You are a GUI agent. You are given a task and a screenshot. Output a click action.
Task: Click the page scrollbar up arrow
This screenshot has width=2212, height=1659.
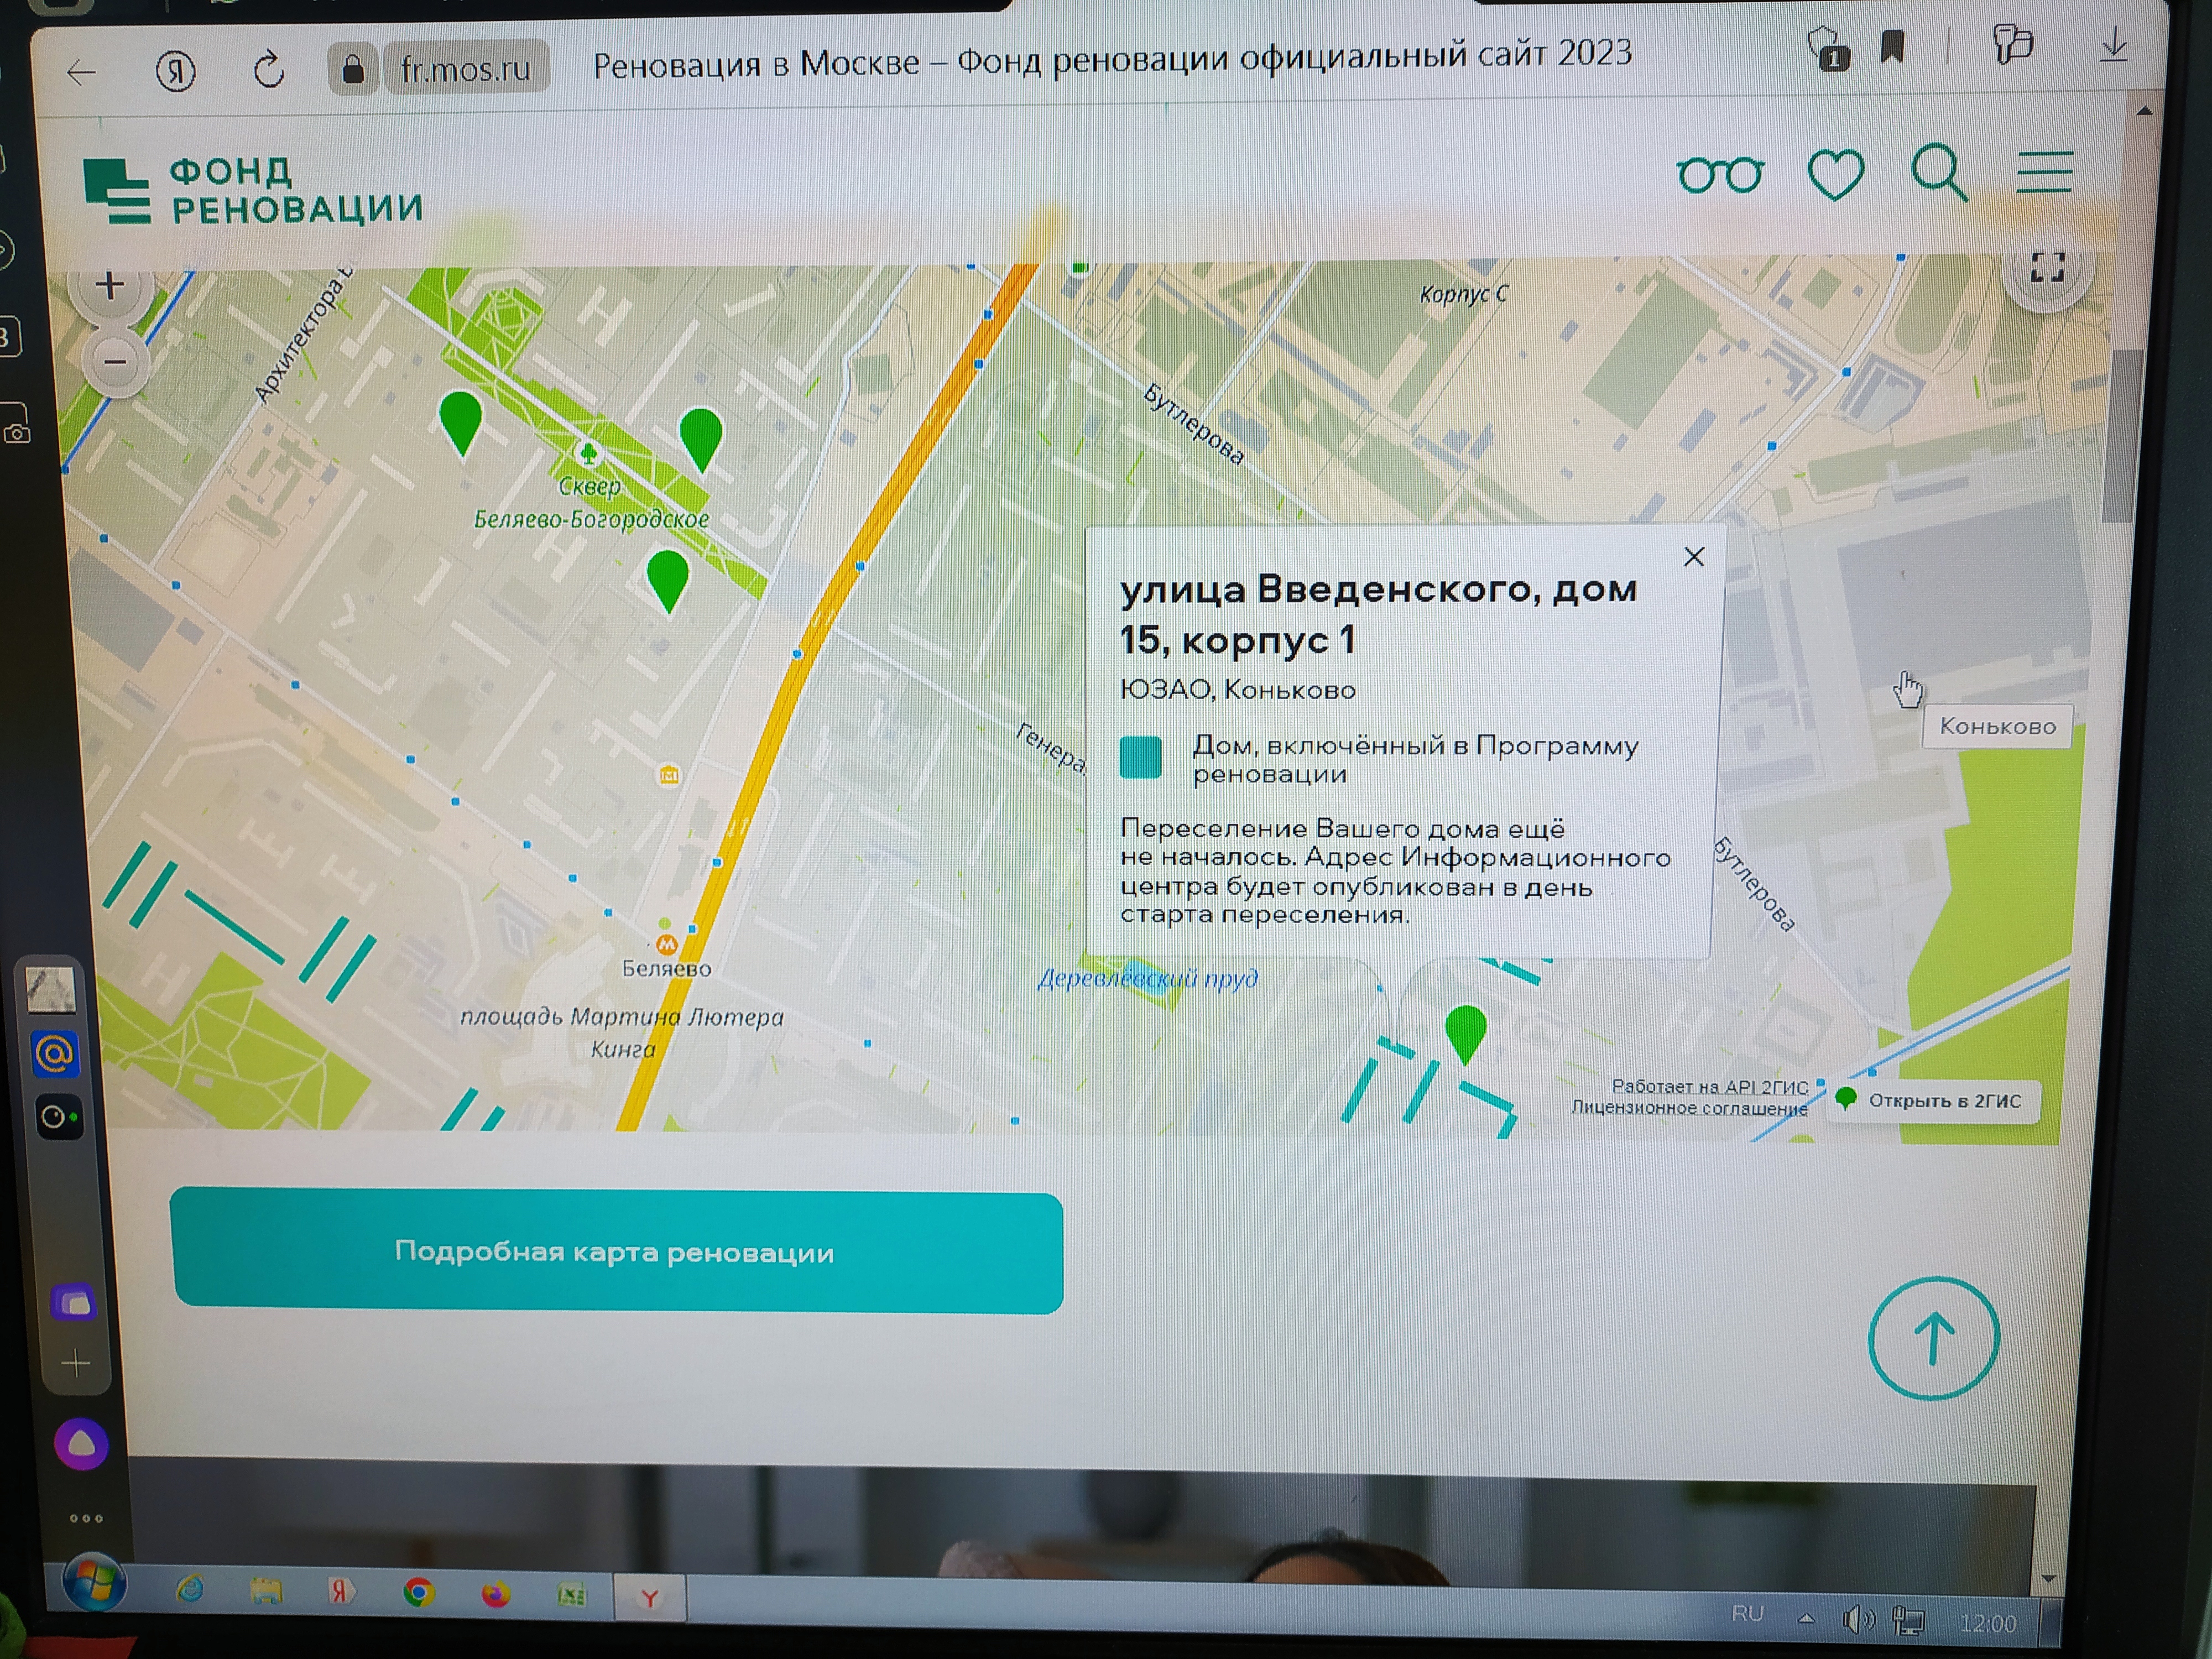point(2143,111)
